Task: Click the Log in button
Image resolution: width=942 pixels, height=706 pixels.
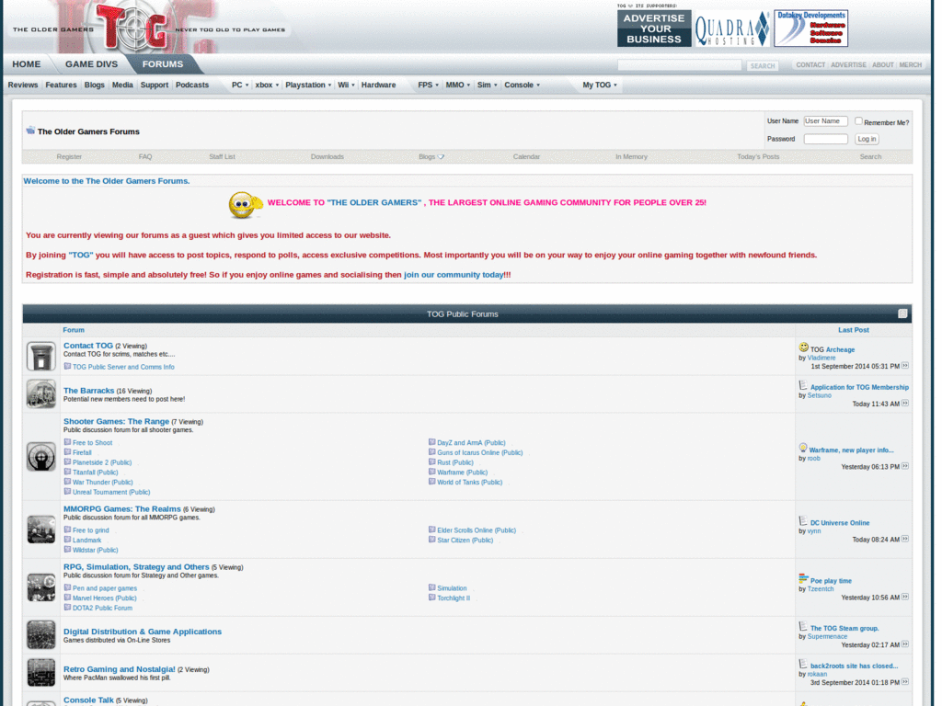Action: [x=867, y=139]
